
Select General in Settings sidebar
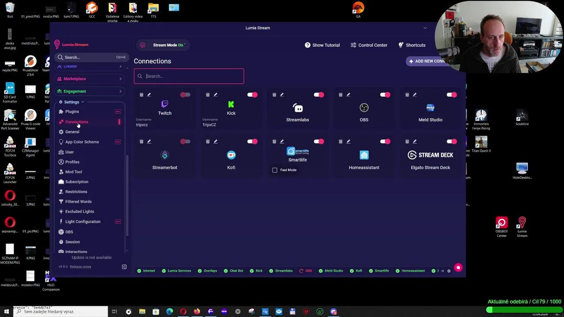tap(72, 132)
